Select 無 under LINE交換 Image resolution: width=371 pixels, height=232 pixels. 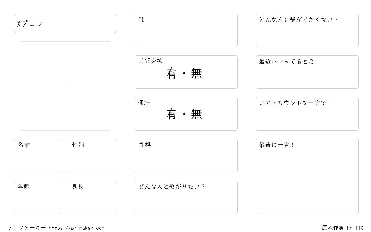pos(197,73)
